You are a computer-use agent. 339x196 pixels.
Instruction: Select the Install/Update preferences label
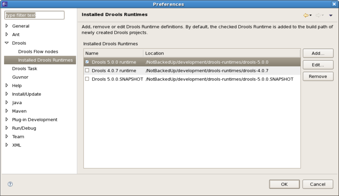coord(27,94)
